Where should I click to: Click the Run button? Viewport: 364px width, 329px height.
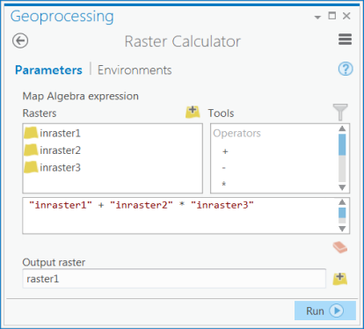(x=325, y=311)
